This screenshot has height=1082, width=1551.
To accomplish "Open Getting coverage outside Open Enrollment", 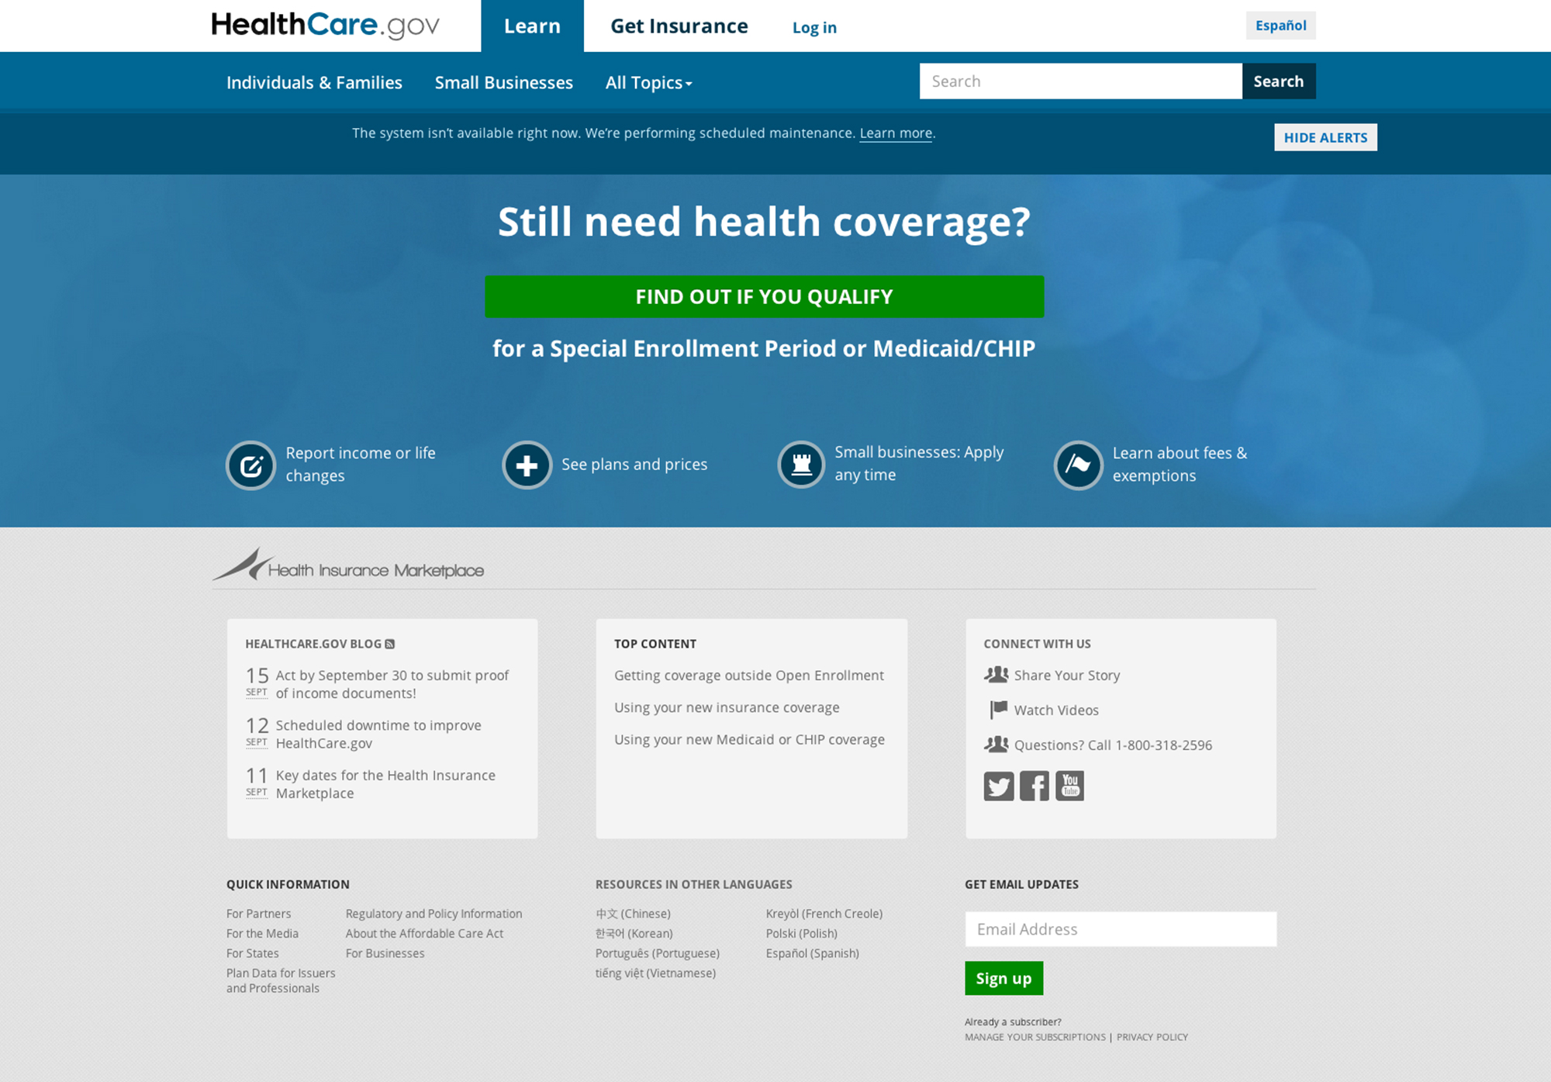I will pyautogui.click(x=749, y=676).
